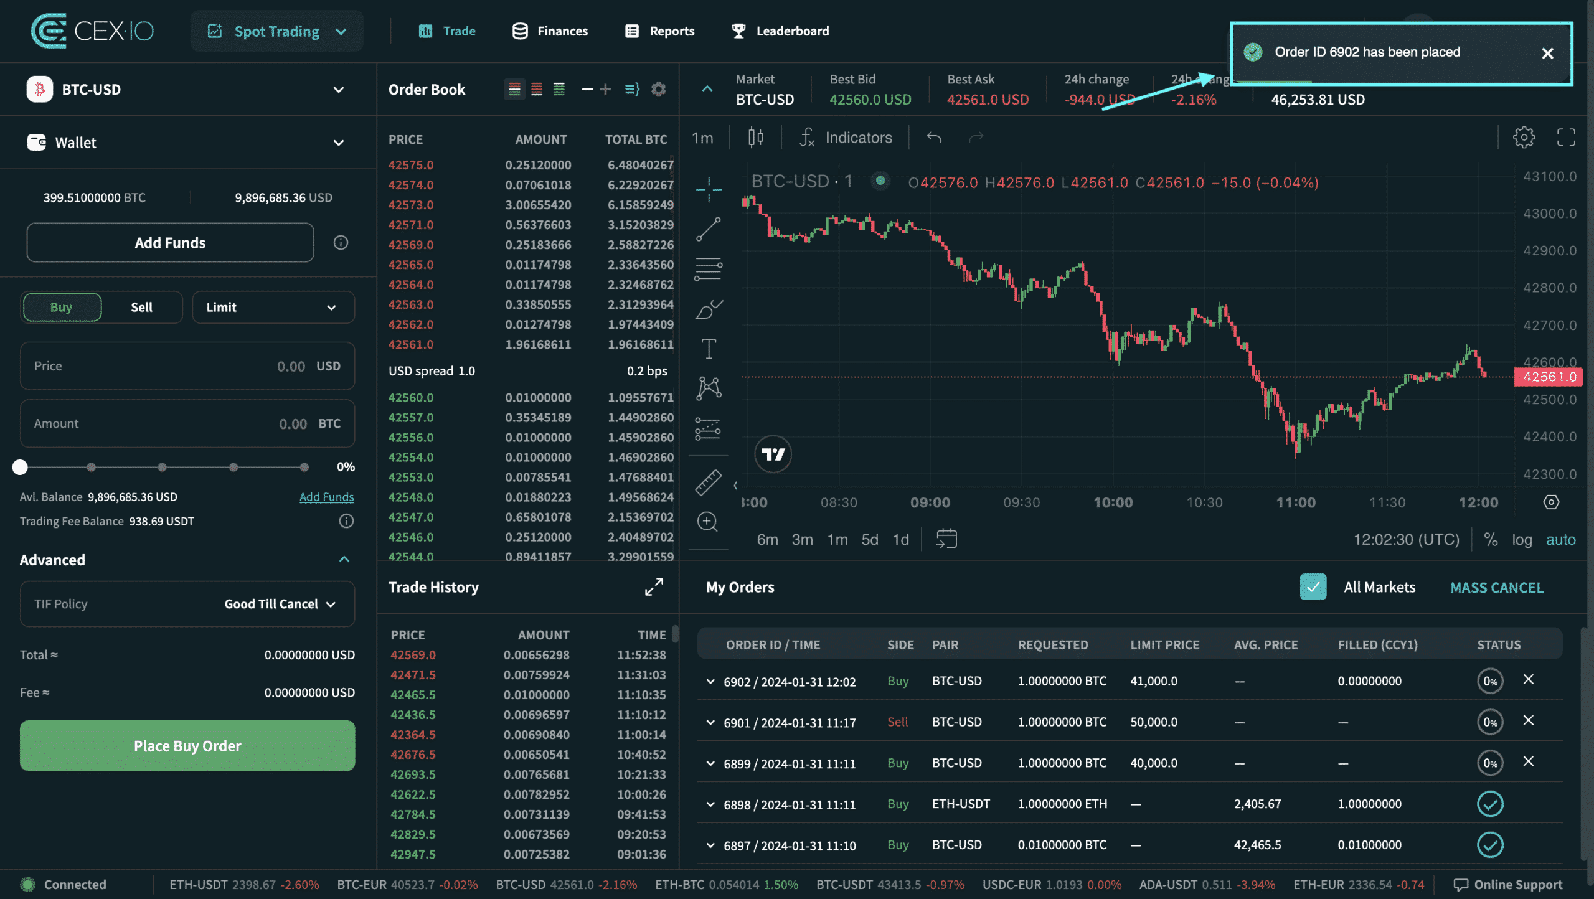
Task: Select the crosshair cursor tool in chart
Action: pyautogui.click(x=708, y=190)
